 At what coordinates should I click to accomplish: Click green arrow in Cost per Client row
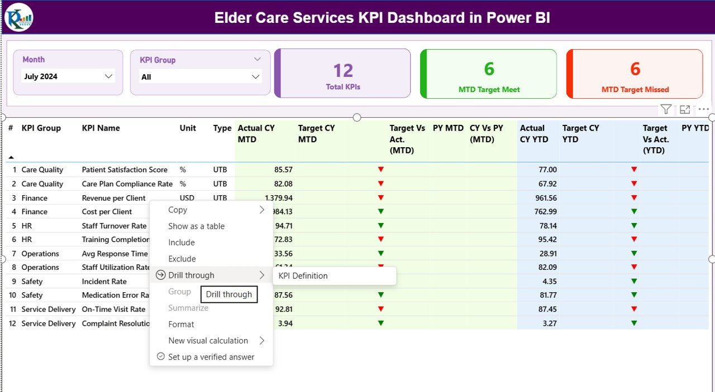[381, 211]
